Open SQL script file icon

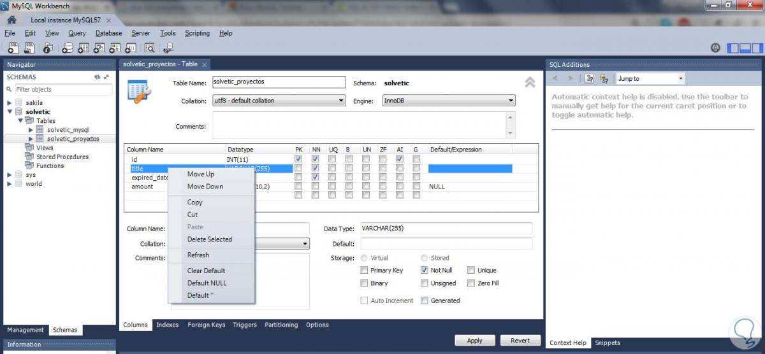point(29,48)
